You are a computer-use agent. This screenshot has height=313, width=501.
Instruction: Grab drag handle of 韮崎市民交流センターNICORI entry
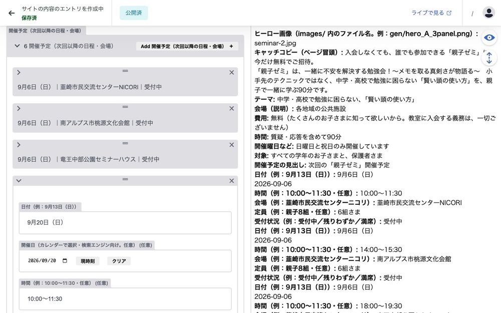click(125, 71)
